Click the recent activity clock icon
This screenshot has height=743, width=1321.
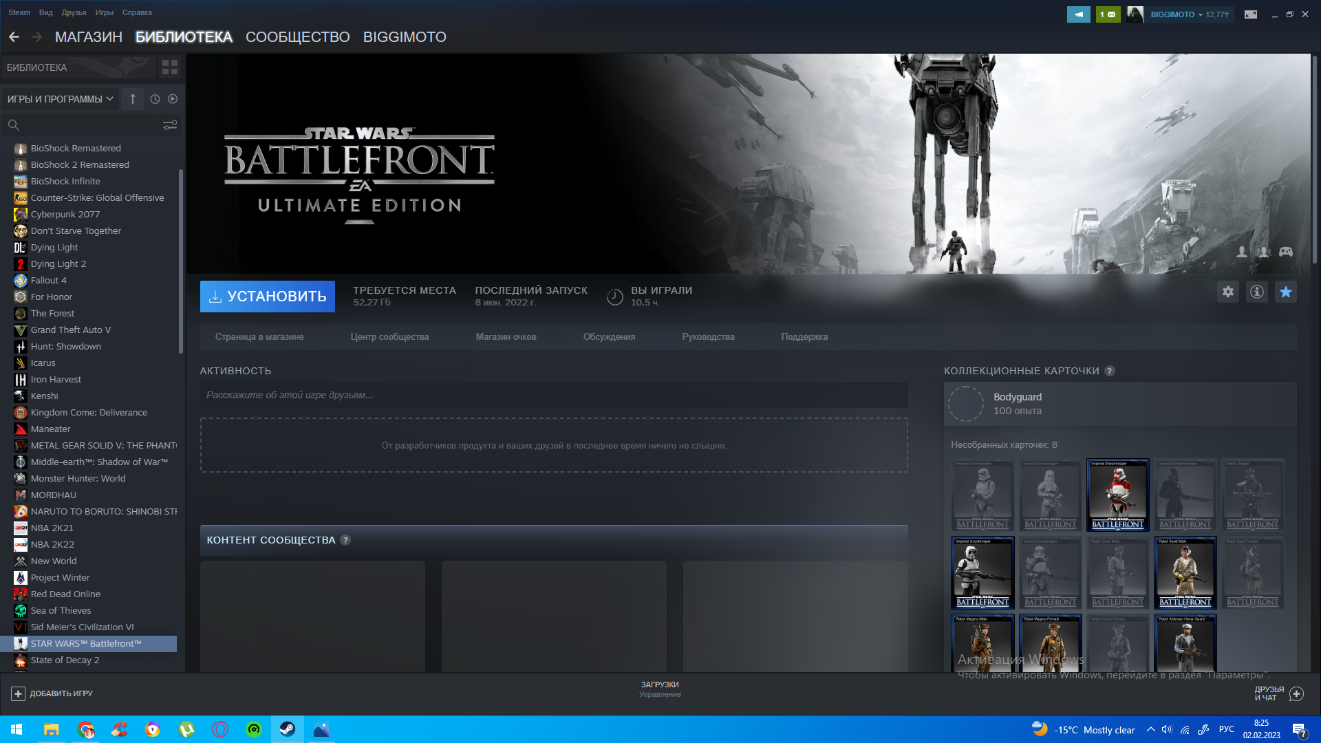155,99
